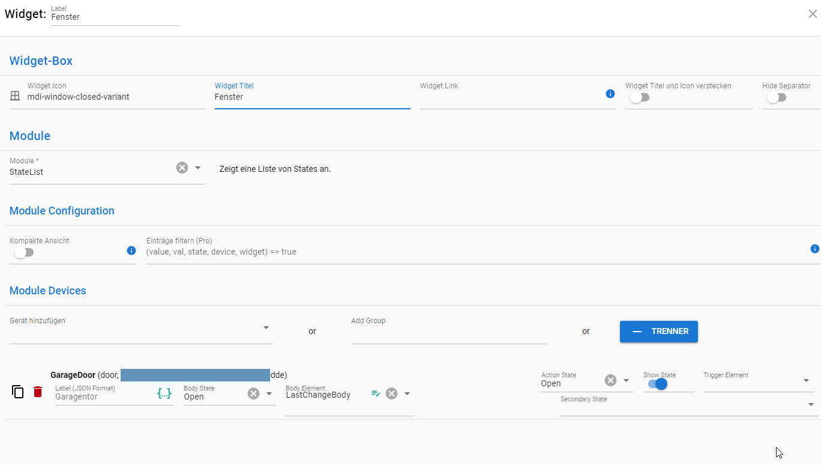Edit the LastChangeBody element
Screen dimensions: 821x465
point(376,394)
